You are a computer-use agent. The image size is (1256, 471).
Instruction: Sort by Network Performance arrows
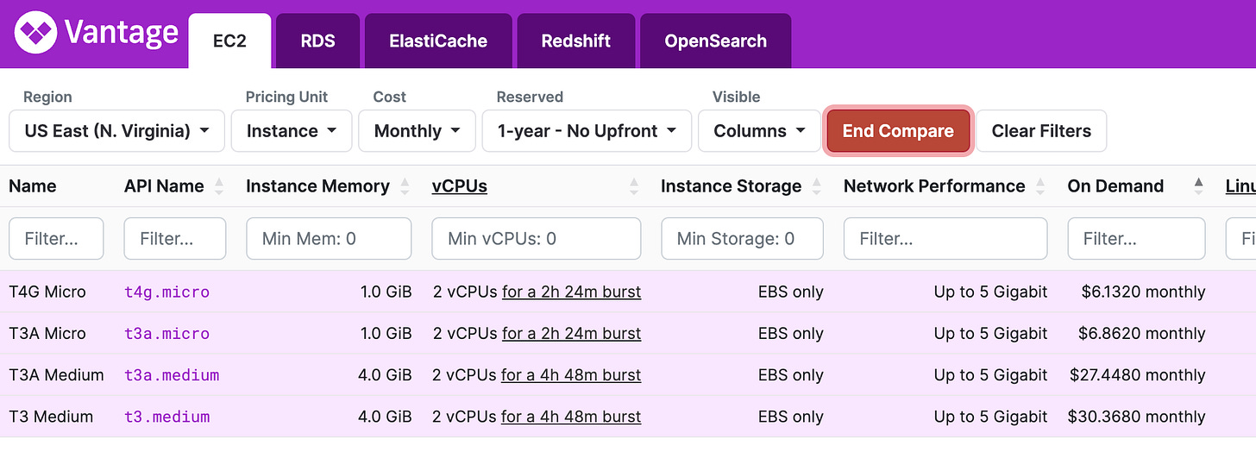[1039, 186]
